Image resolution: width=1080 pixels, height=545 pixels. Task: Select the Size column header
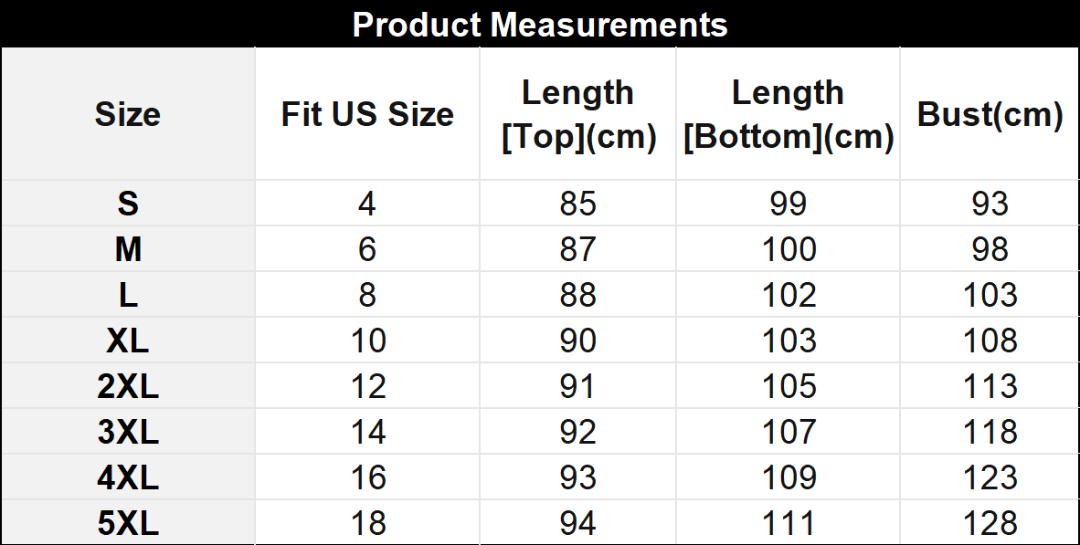[x=127, y=114]
